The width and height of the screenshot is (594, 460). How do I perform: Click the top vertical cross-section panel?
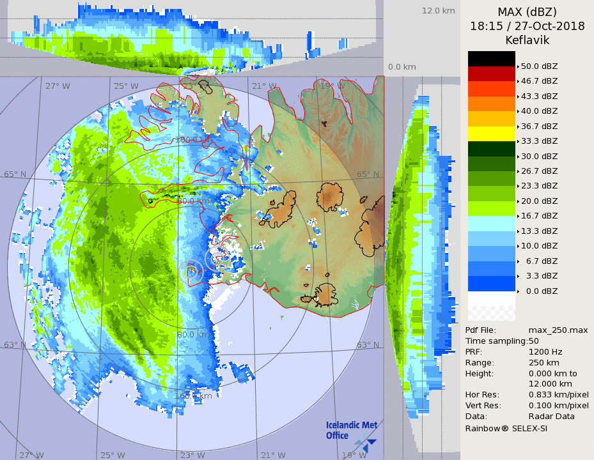coord(192,38)
